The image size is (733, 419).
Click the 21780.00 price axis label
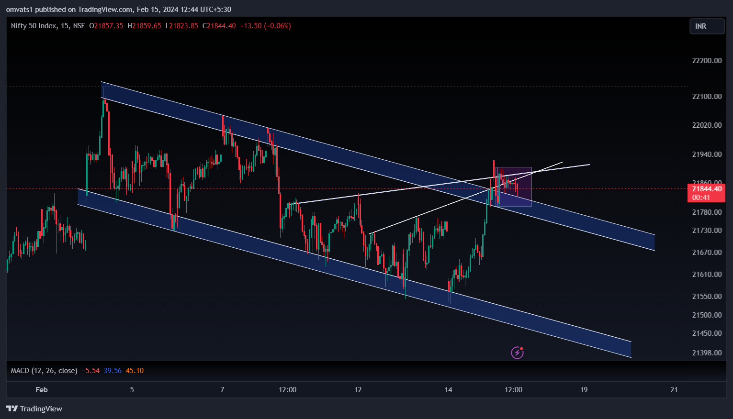click(707, 212)
